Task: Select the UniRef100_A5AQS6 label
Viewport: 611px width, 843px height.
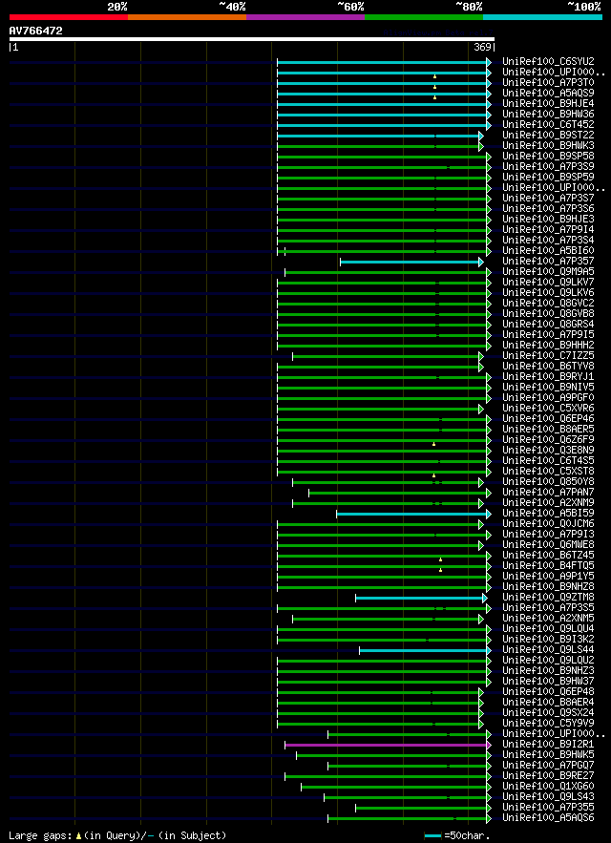Action: click(548, 818)
